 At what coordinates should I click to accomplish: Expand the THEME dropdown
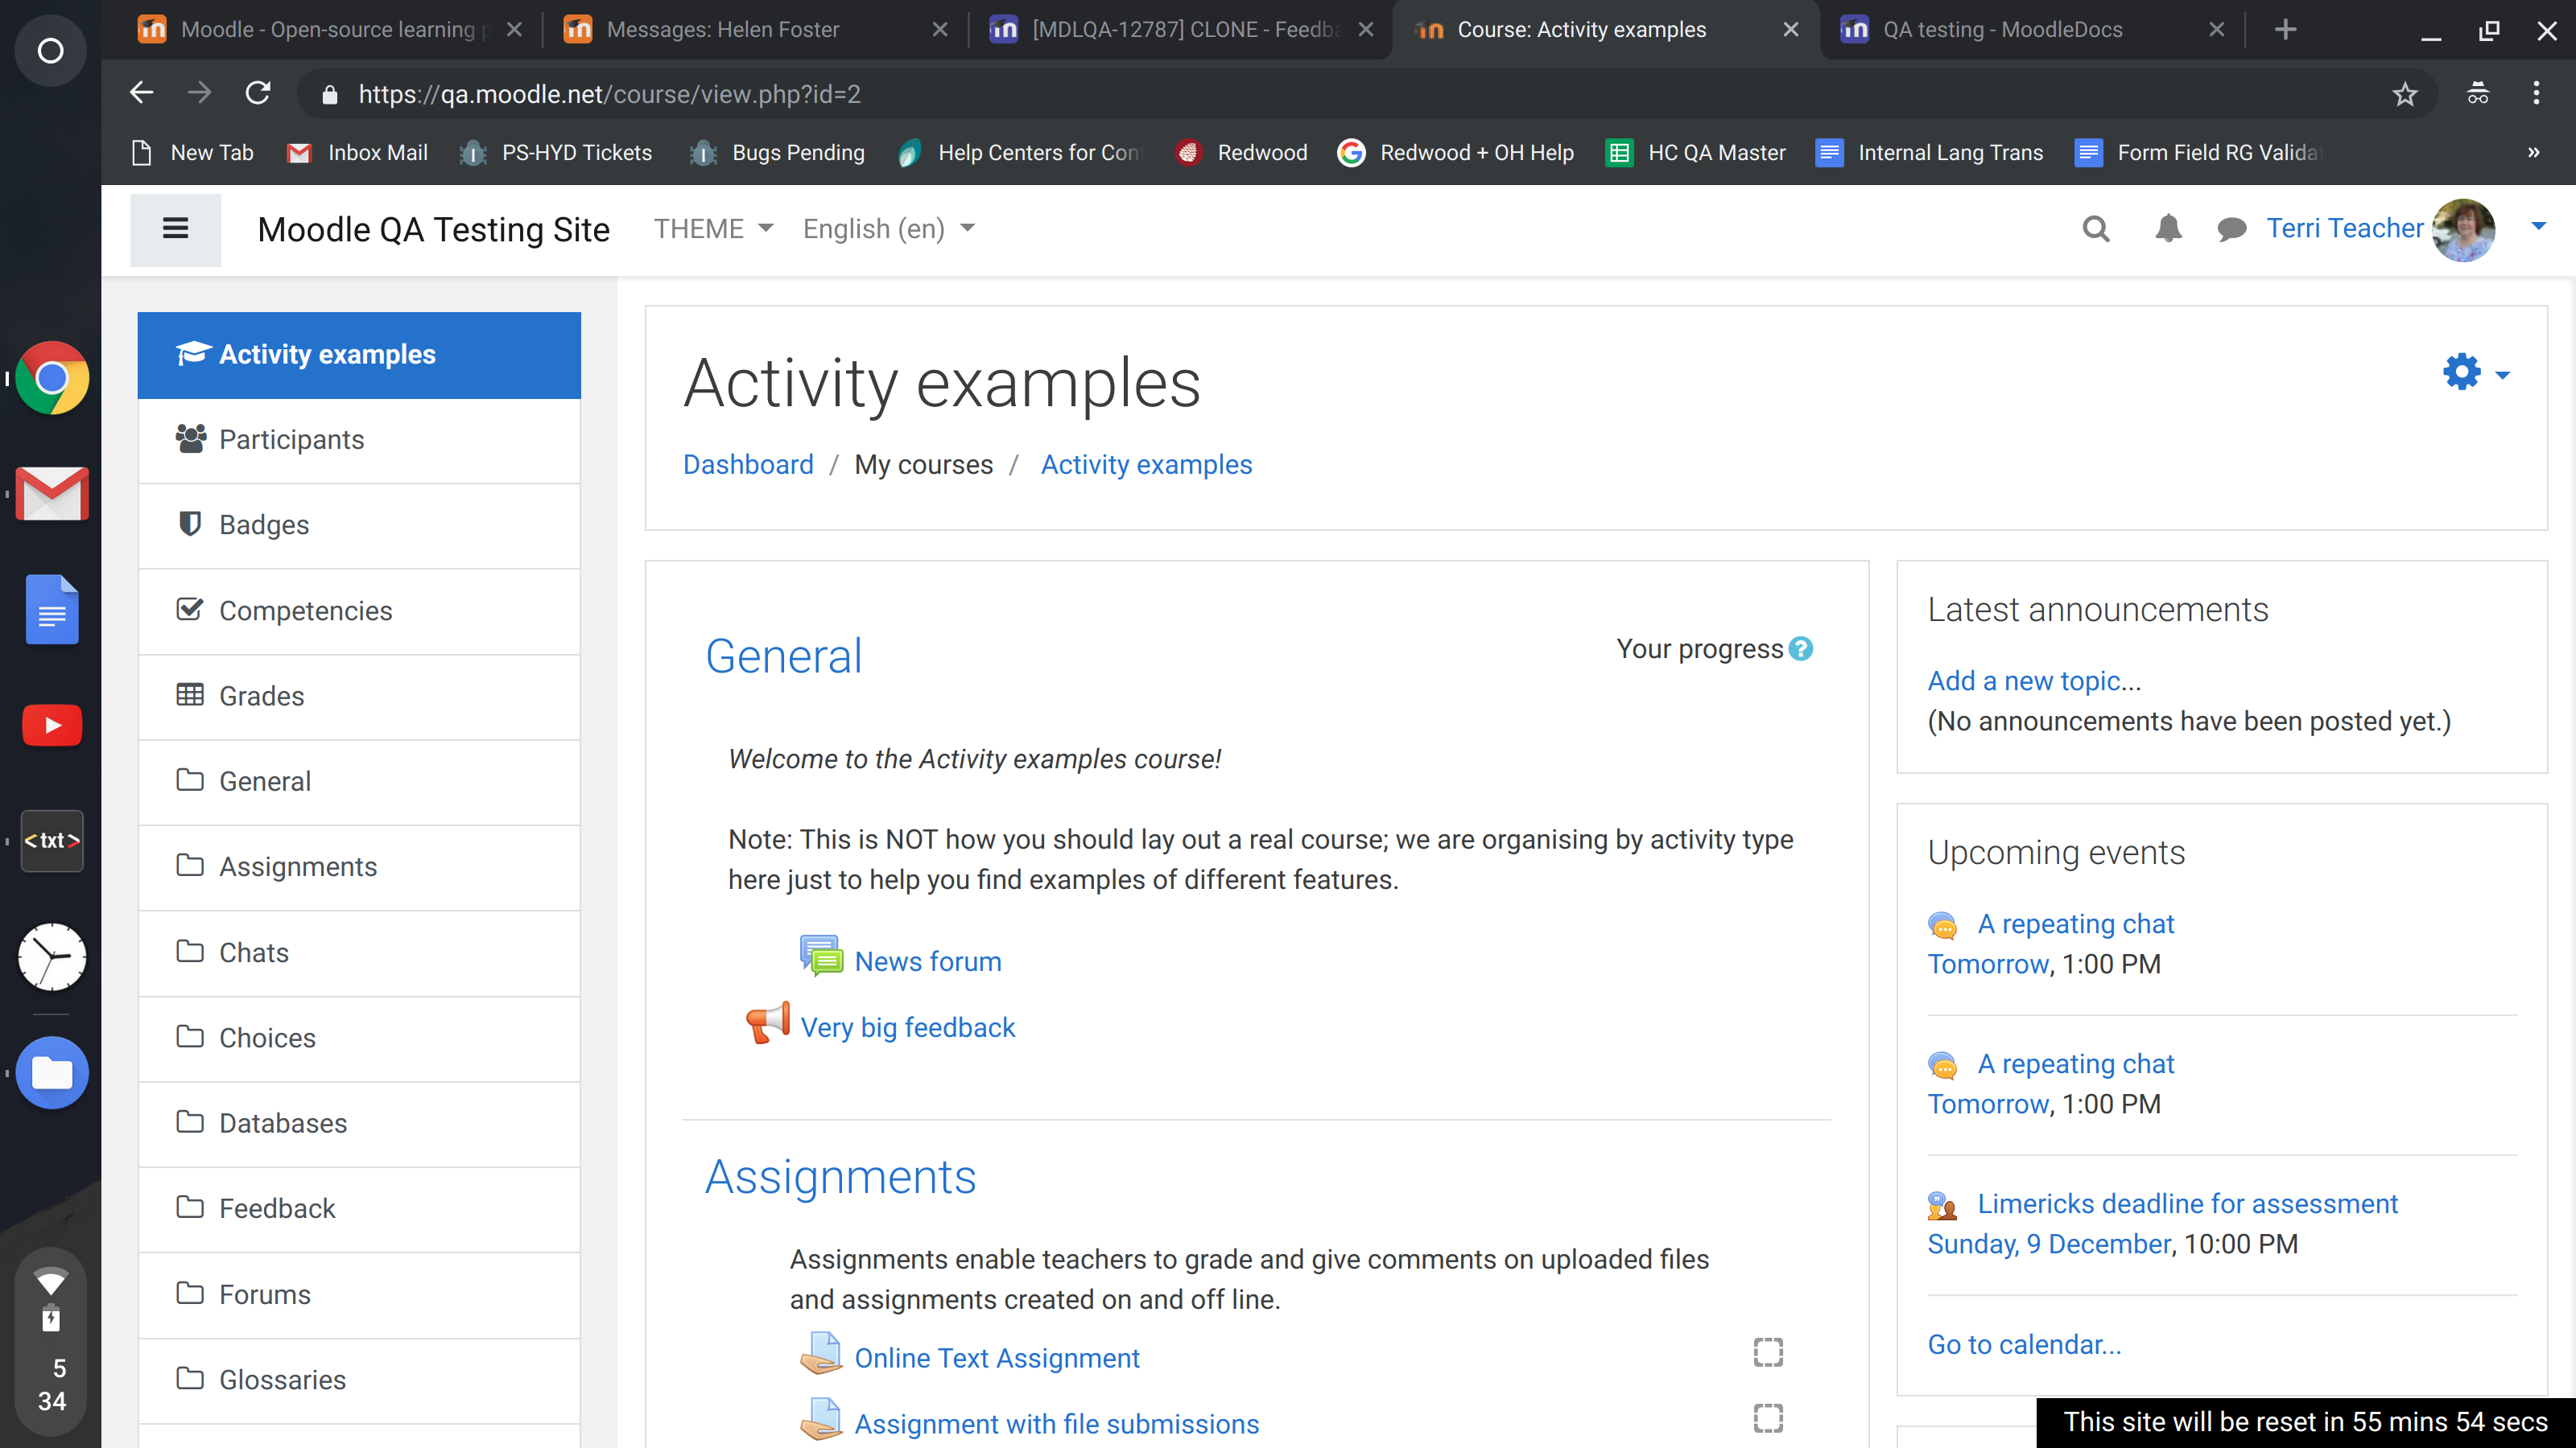pyautogui.click(x=713, y=228)
